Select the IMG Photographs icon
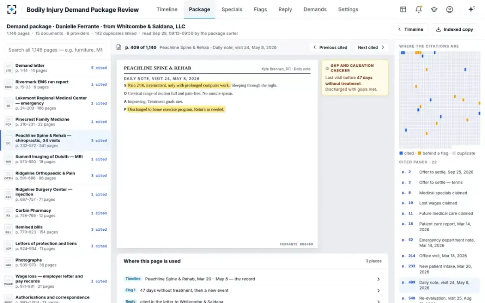The image size is (485, 303). pos(8,263)
